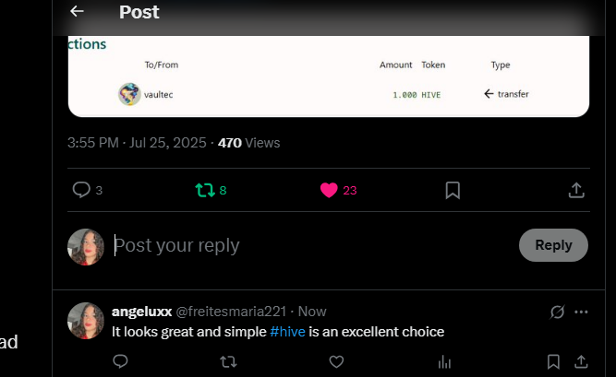
Task: Unlike the post with 23 likes
Action: pos(338,190)
